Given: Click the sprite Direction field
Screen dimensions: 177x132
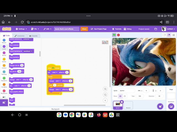Looking at the screenshot, I should [159, 96].
